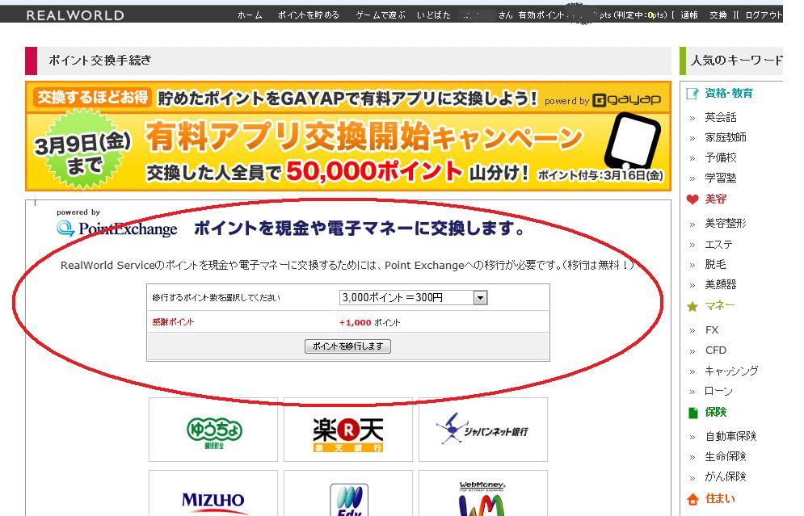This screenshot has height=516, width=804.
Task: Click the キャッシング sidebar link
Action: (x=731, y=371)
